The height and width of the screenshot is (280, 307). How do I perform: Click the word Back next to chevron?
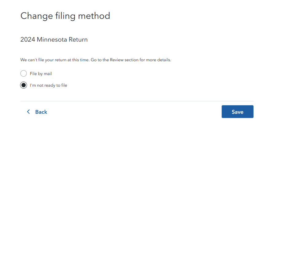[41, 112]
